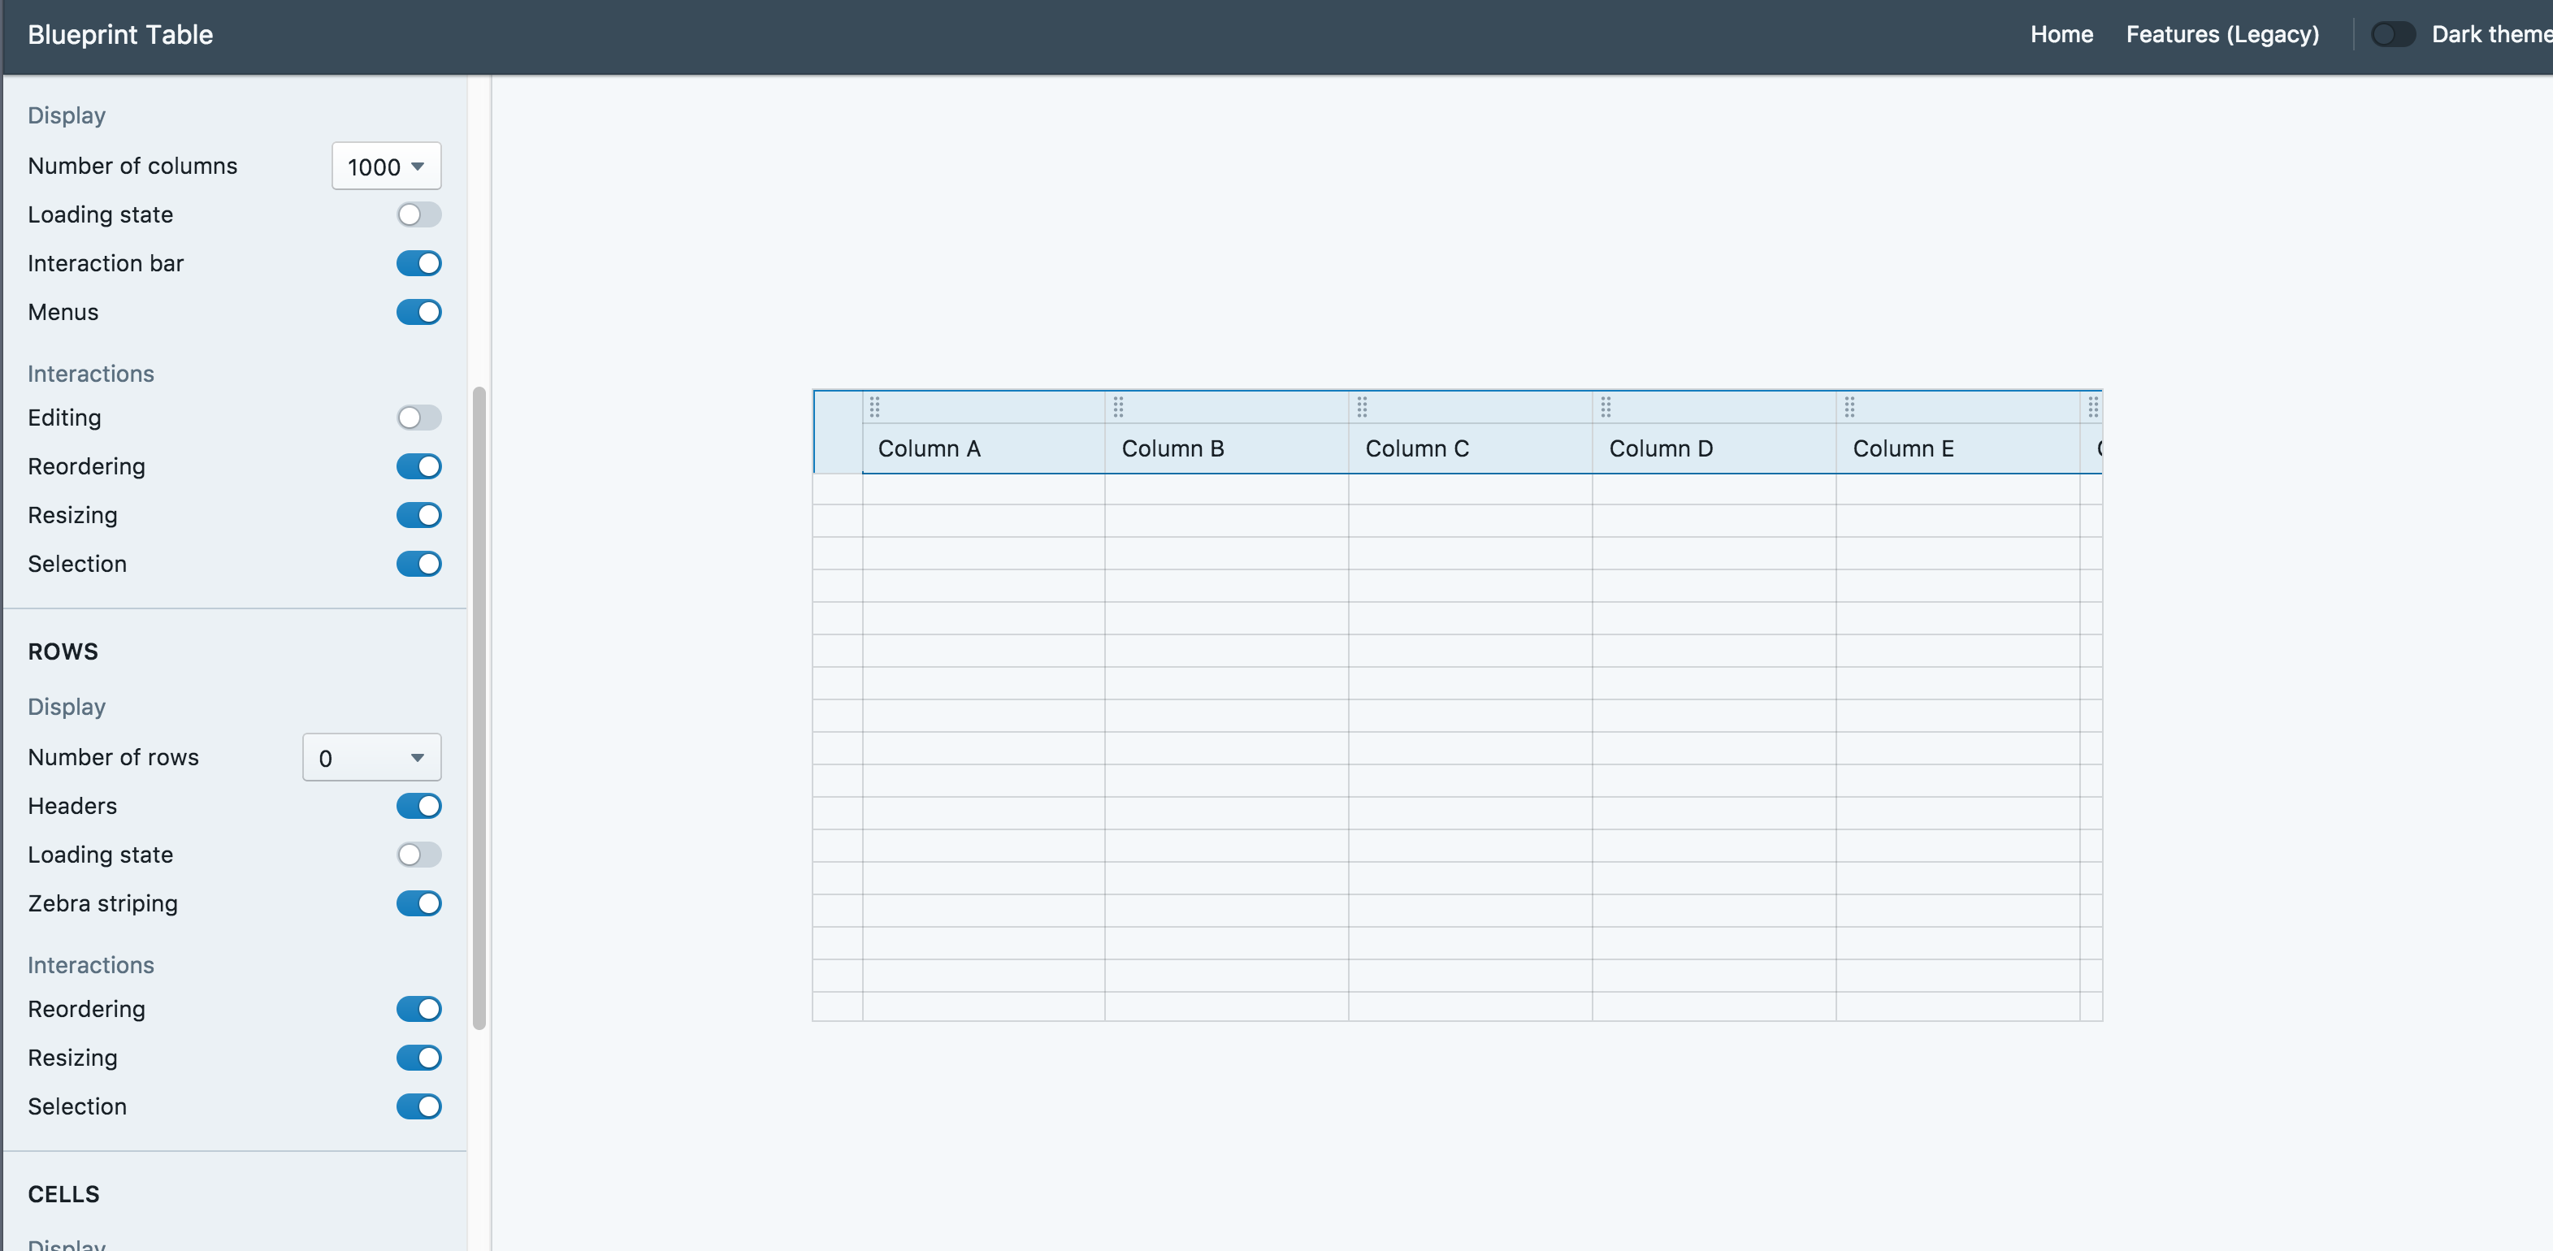Click the drag handle on the rightmost partial column
Viewport: 2553px width, 1251px height.
point(2092,407)
